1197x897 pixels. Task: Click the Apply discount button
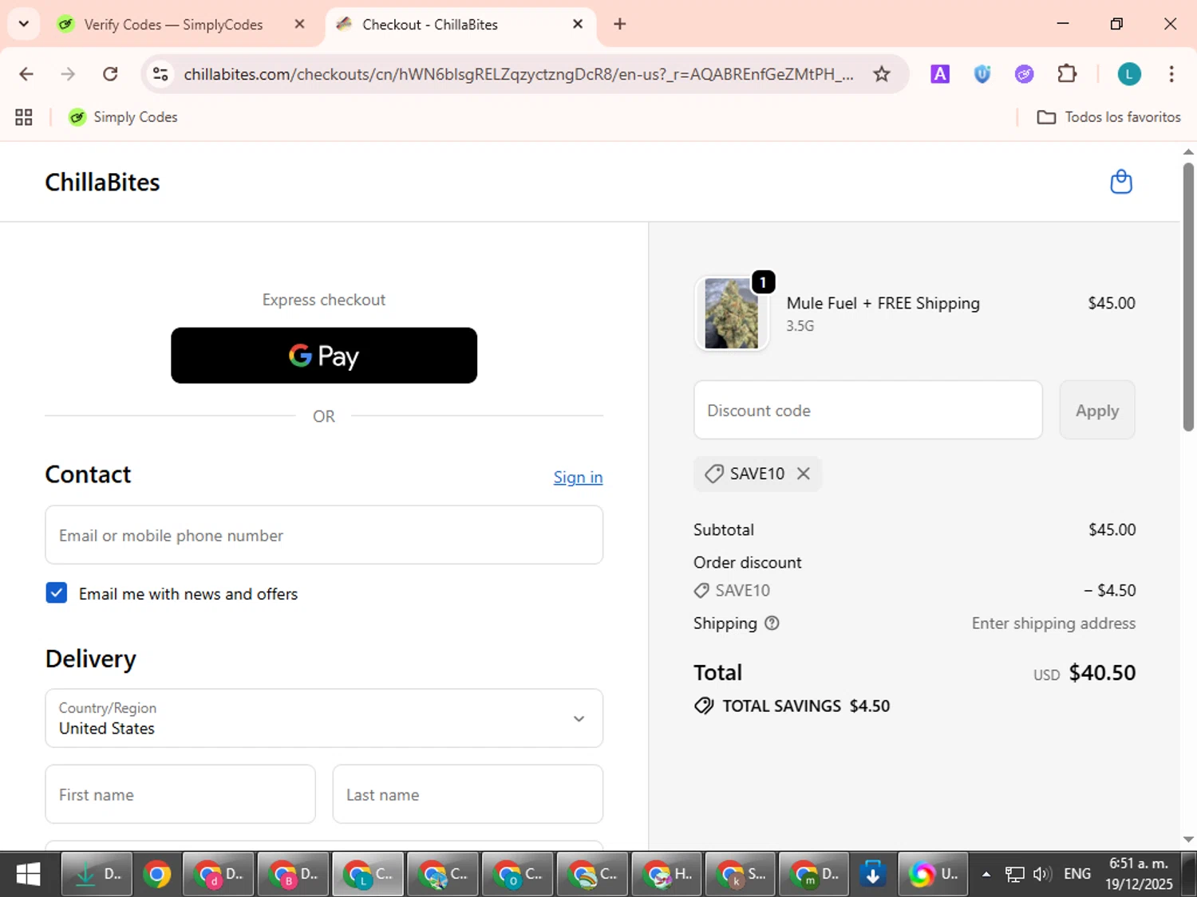[x=1097, y=410]
